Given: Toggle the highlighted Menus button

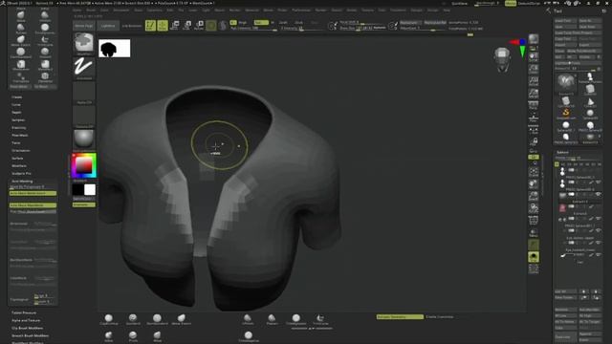Looking at the screenshot, I should pos(510,3).
